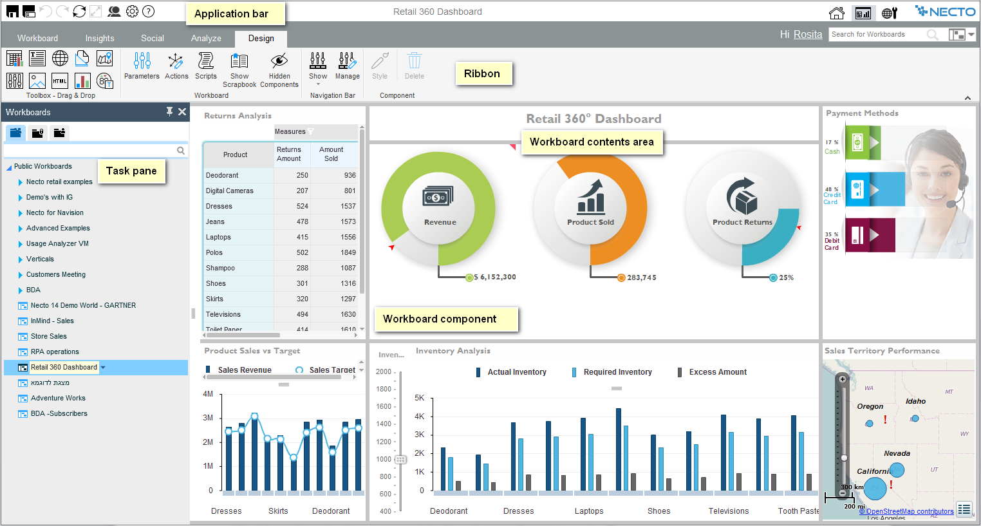Go to the Home page icon
Screen dimensions: 981x526
point(836,13)
